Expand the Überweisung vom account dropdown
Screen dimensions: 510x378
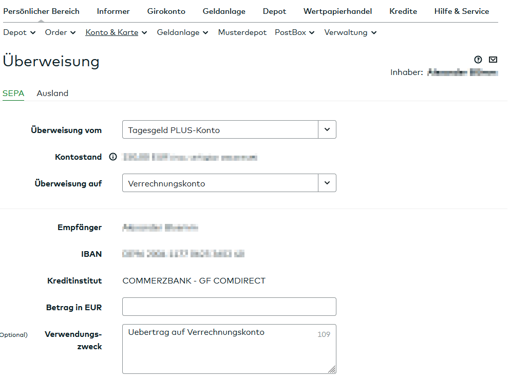tap(327, 130)
